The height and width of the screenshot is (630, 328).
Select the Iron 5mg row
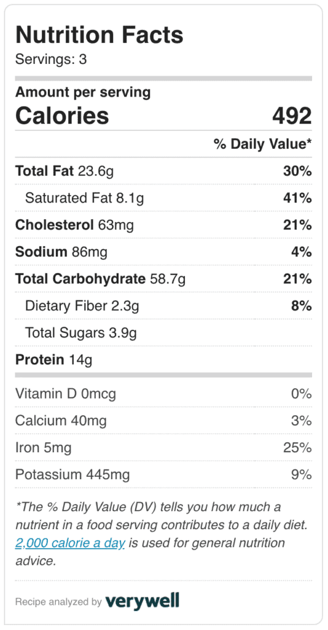163,448
